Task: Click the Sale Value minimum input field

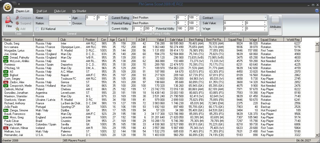Action: pos(232,23)
